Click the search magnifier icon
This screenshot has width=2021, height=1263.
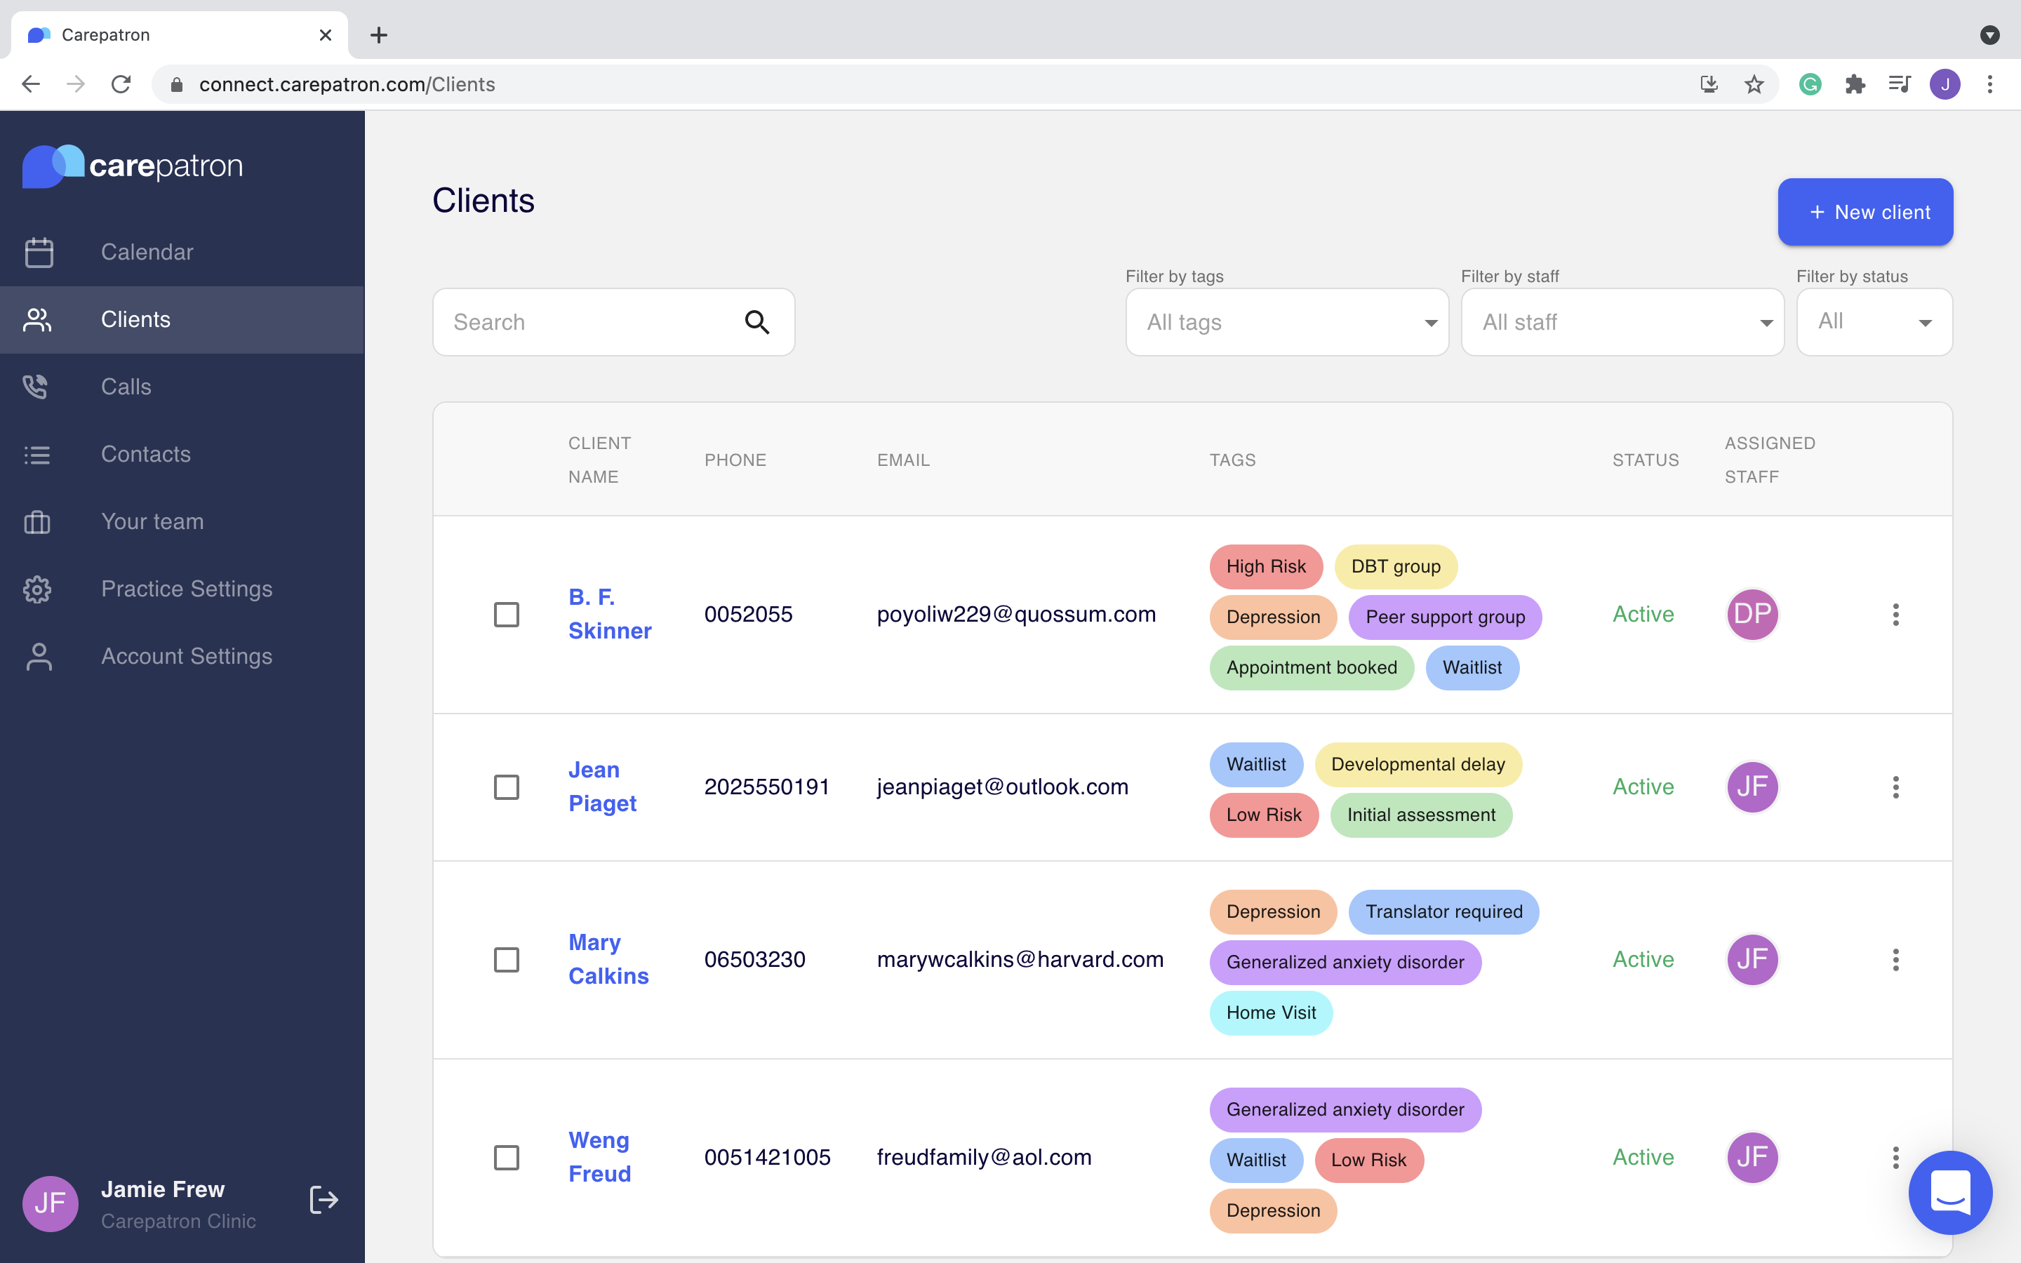click(756, 321)
